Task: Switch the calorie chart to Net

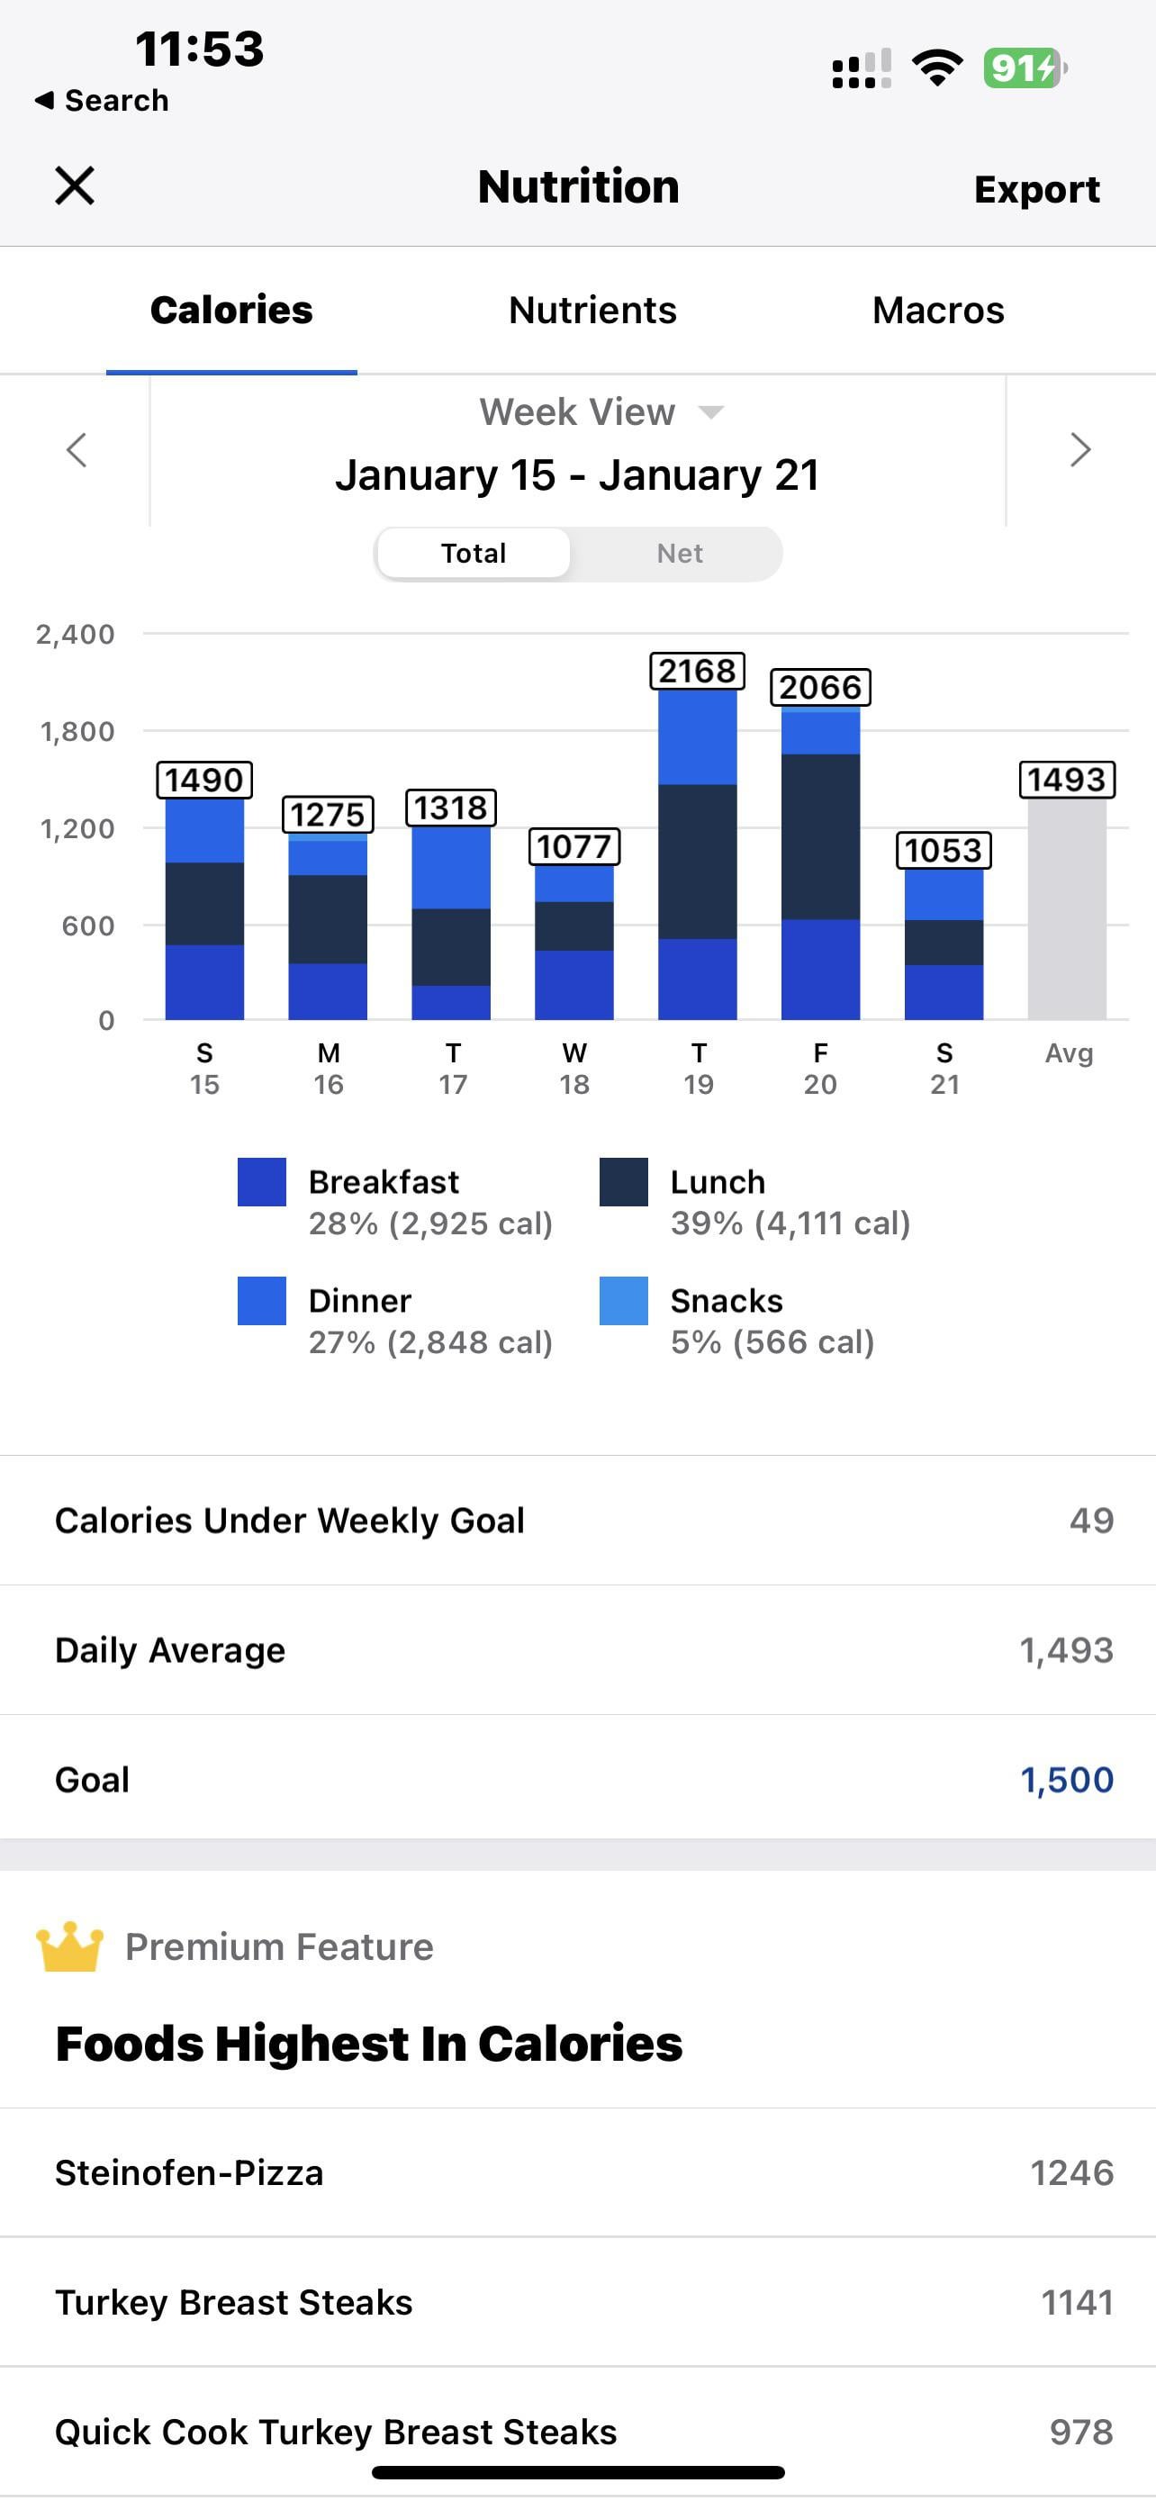Action: coord(679,554)
